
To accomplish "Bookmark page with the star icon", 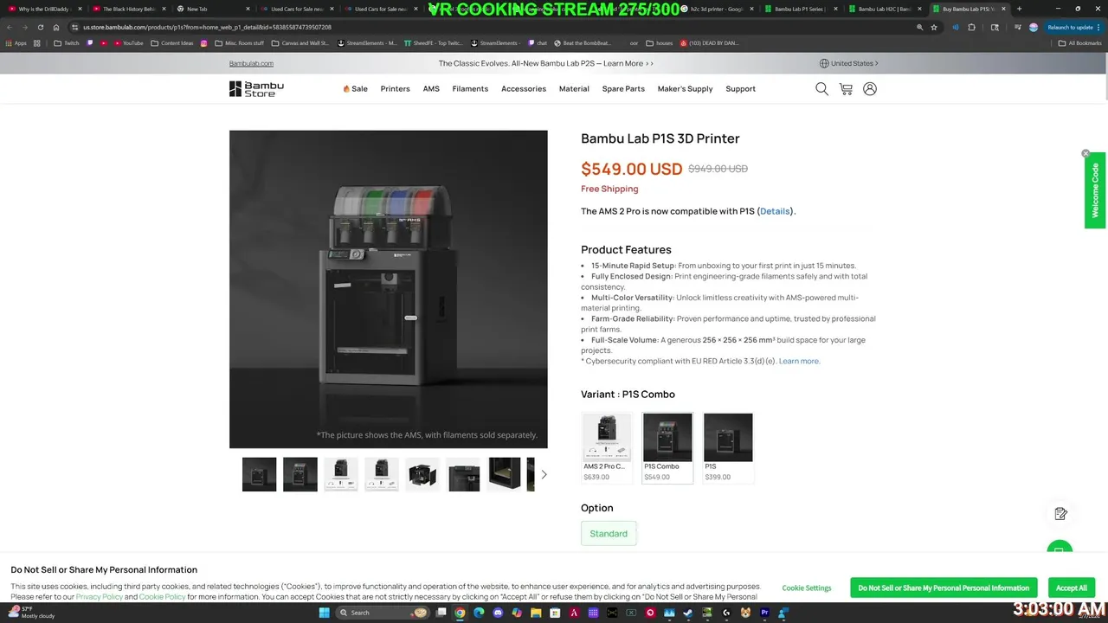I will 934,27.
